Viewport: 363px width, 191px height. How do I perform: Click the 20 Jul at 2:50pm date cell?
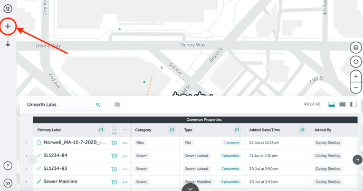click(x=264, y=169)
